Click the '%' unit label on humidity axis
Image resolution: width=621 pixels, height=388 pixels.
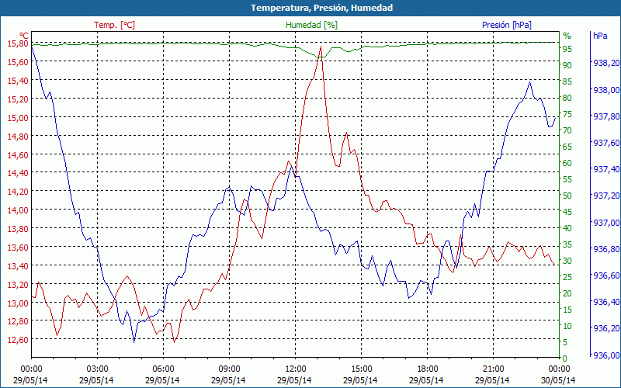(x=567, y=36)
